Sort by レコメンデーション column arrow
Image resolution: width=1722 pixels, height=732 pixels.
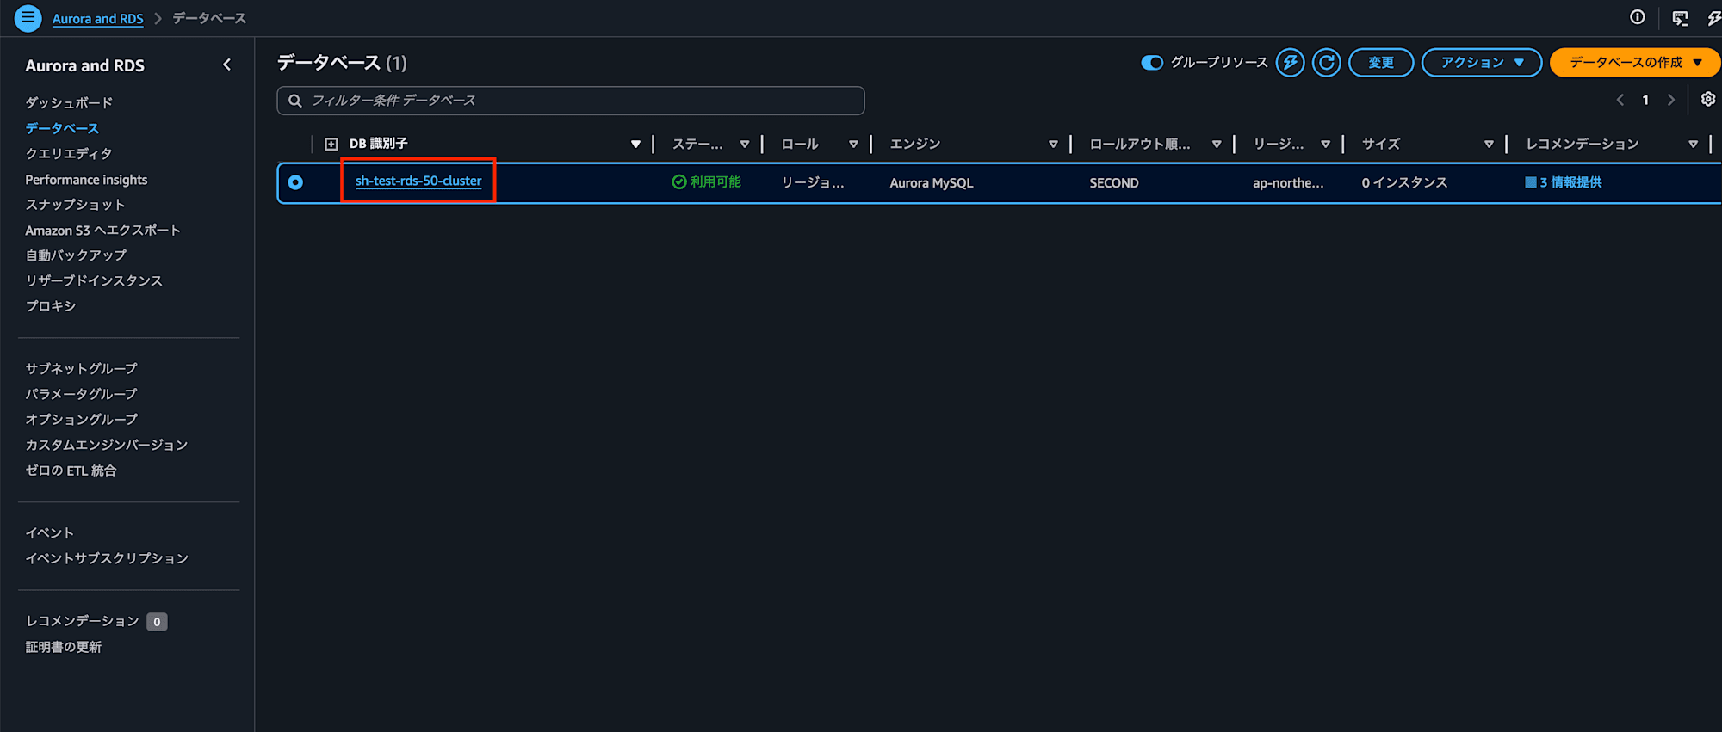(1693, 145)
